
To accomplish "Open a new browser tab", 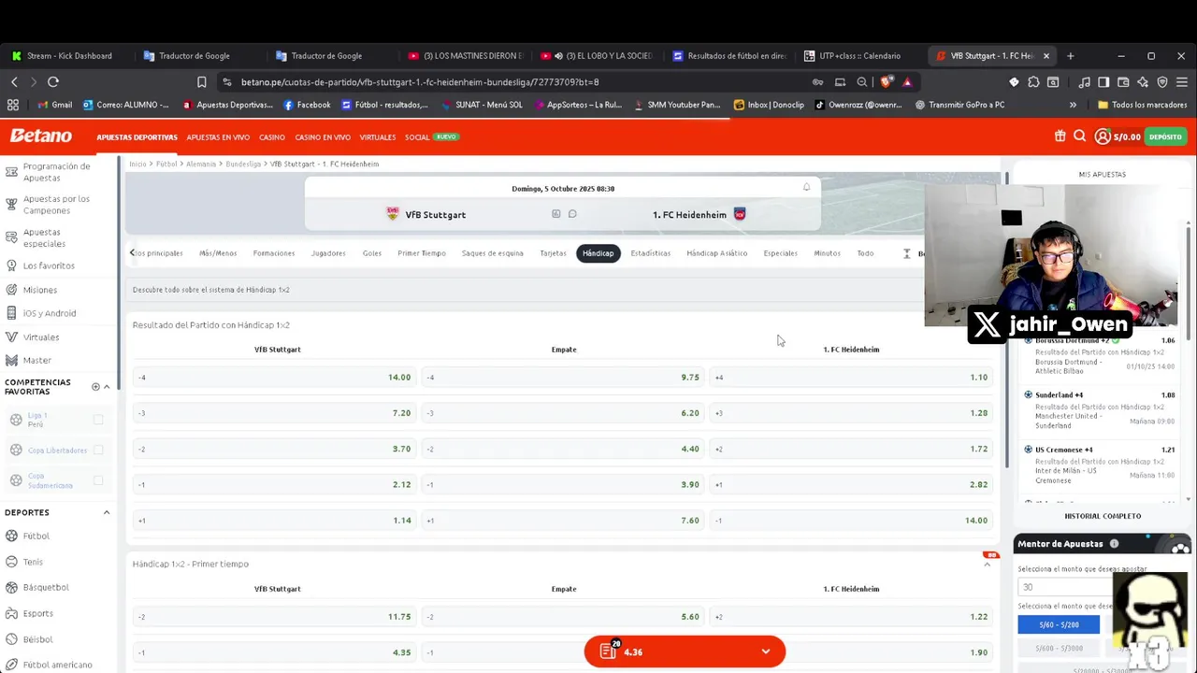I will 1071,56.
